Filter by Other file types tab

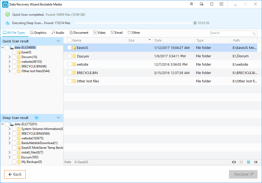[x=134, y=33]
